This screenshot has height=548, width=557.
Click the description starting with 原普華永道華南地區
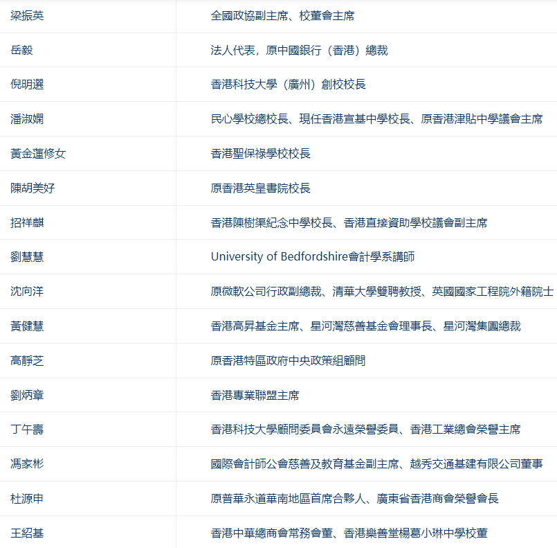354,499
